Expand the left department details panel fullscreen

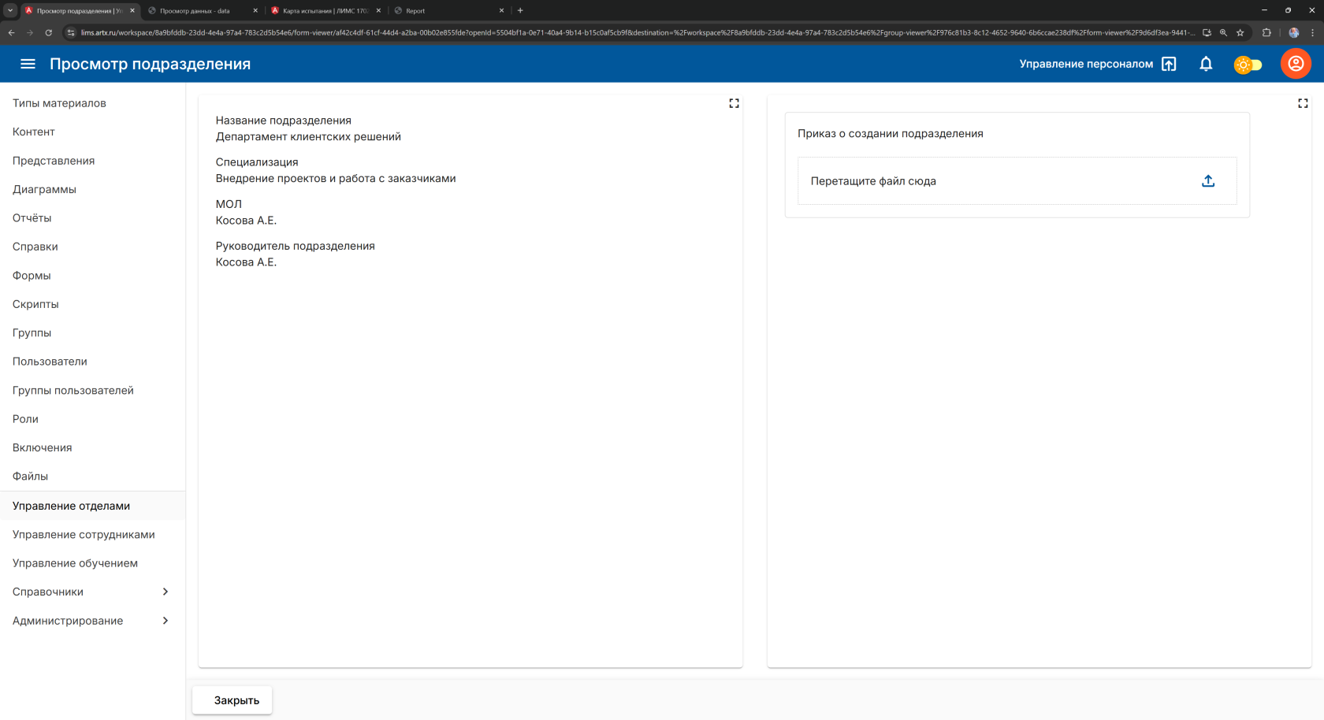click(734, 103)
